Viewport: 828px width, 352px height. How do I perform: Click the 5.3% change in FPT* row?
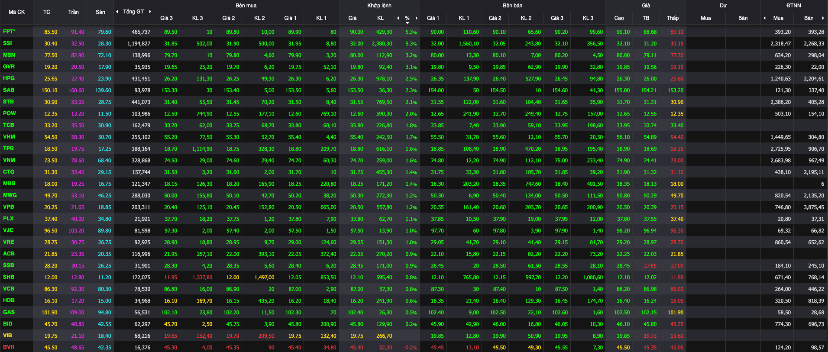point(411,32)
